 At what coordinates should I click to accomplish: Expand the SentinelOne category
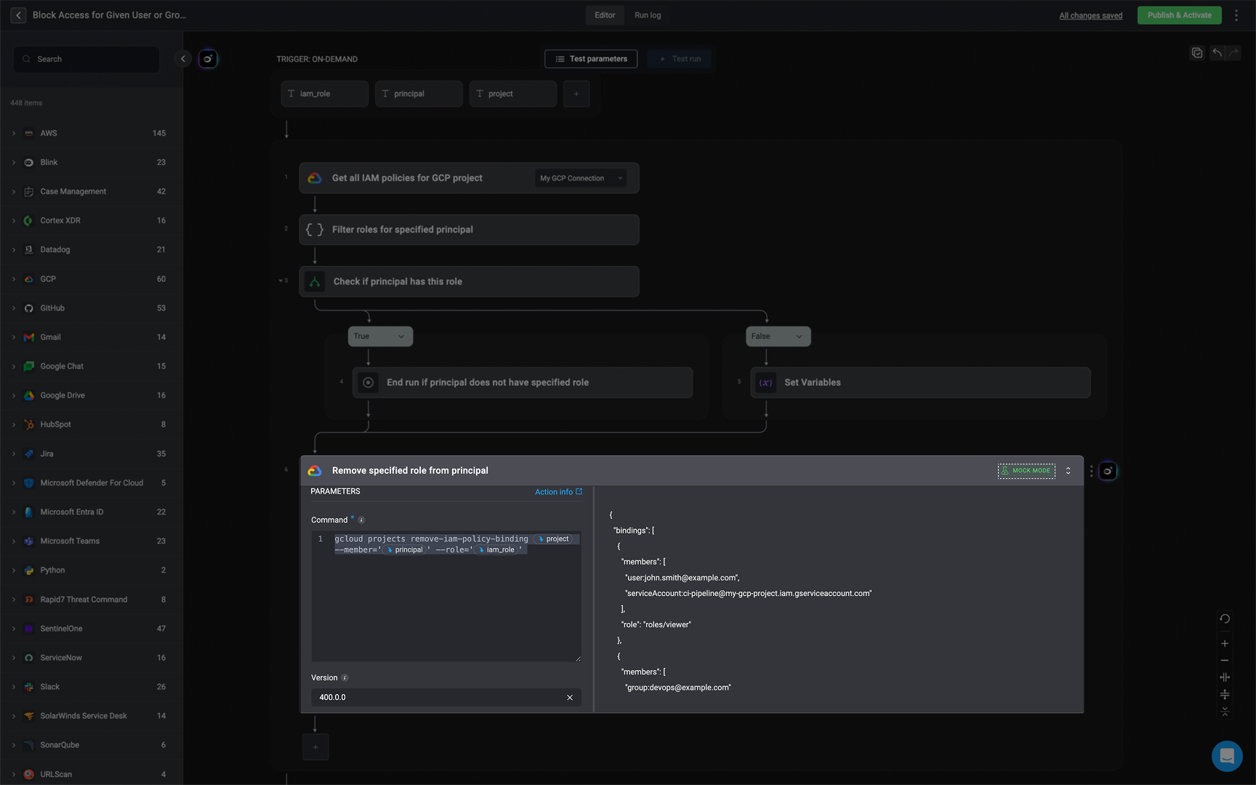[13, 629]
